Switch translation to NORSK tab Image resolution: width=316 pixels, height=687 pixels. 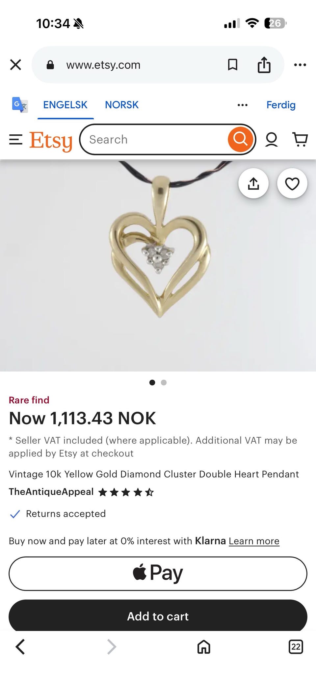(x=121, y=105)
